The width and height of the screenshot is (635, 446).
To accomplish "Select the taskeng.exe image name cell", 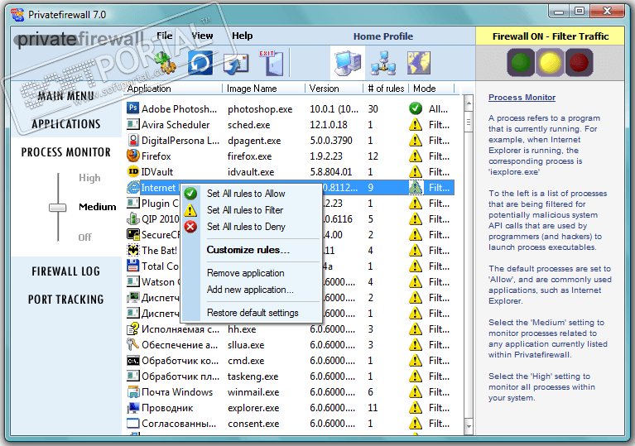I will pyautogui.click(x=253, y=376).
